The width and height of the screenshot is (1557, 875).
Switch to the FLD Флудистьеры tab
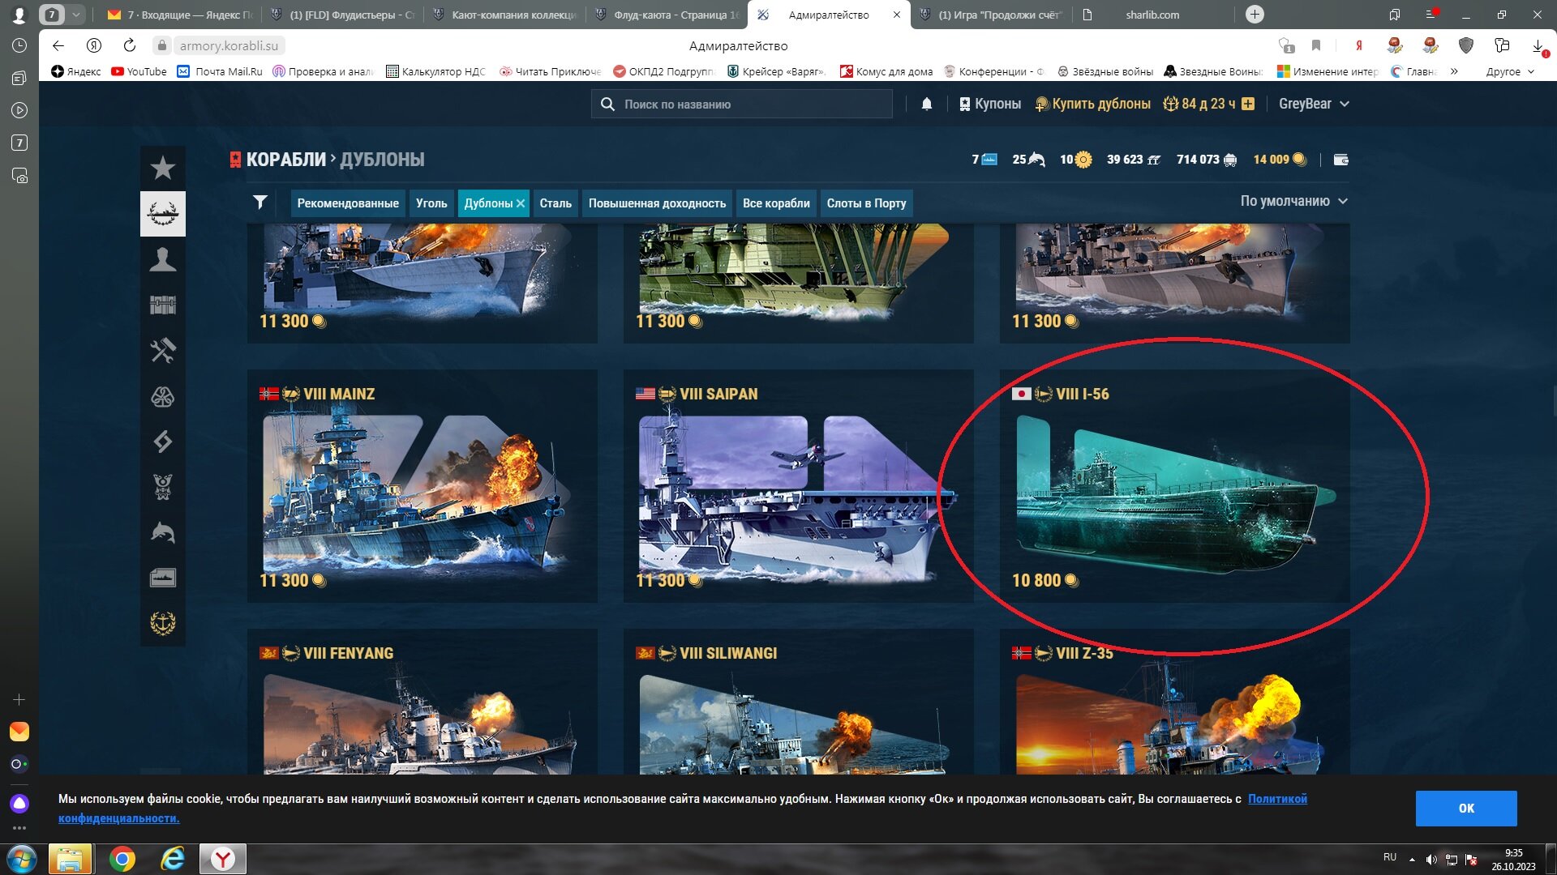coord(343,15)
